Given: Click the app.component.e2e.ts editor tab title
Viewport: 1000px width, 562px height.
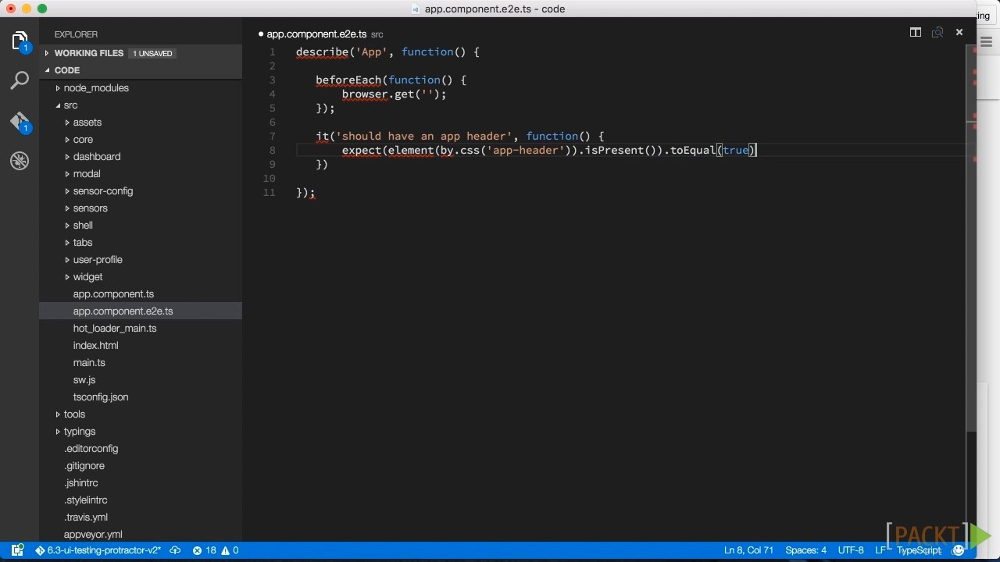Looking at the screenshot, I should pyautogui.click(x=316, y=34).
